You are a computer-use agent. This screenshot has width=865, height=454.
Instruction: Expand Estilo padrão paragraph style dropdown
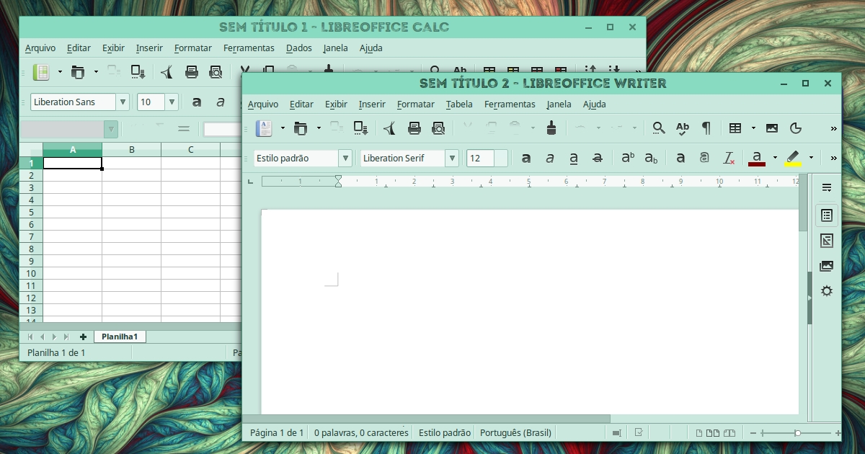345,158
